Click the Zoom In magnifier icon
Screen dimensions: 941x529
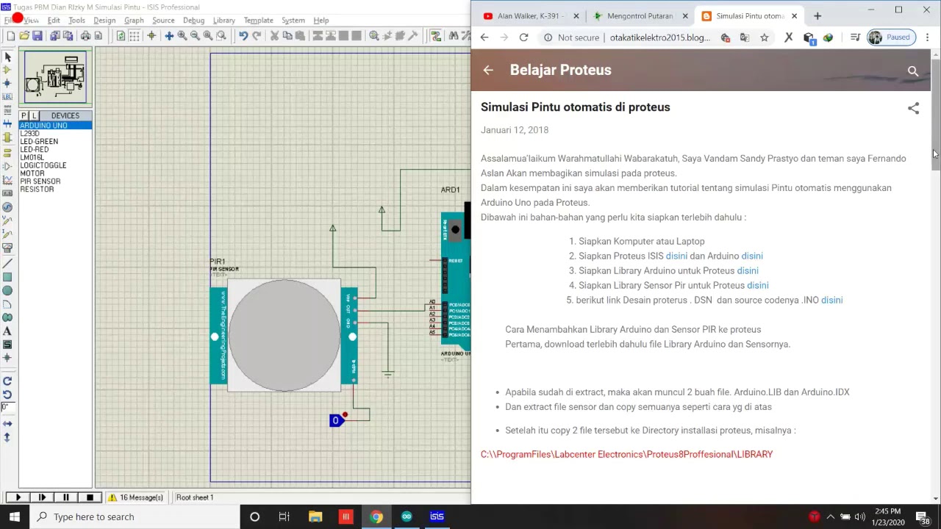click(x=182, y=36)
